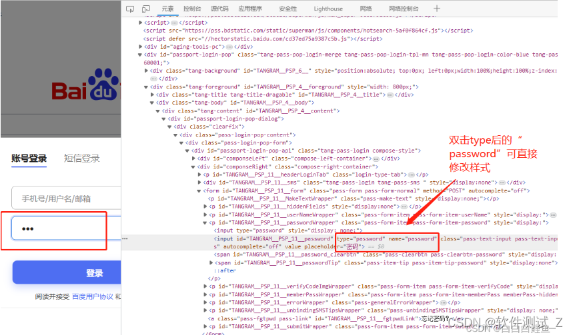The width and height of the screenshot is (573, 335).
Task: Open the 百度用户协议 link
Action: click(93, 296)
